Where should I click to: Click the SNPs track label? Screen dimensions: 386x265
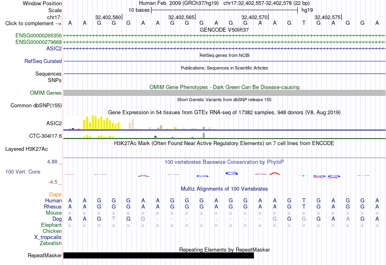coord(55,80)
